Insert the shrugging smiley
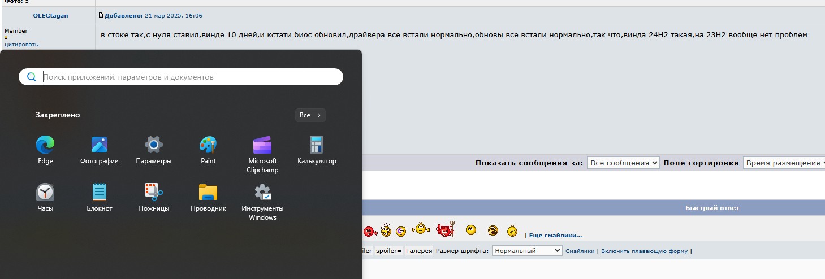Image resolution: width=825 pixels, height=279 pixels. [420, 229]
